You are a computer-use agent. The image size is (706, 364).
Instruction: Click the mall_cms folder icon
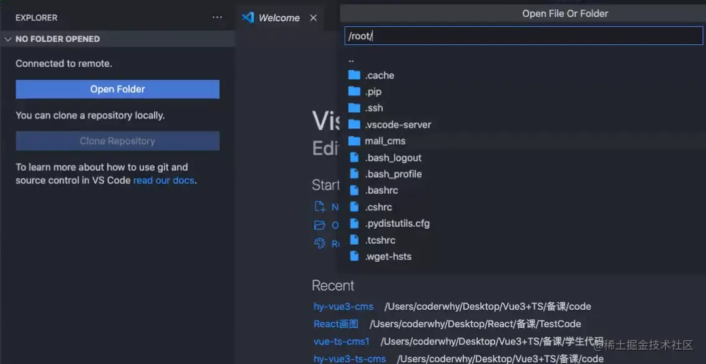[354, 141]
